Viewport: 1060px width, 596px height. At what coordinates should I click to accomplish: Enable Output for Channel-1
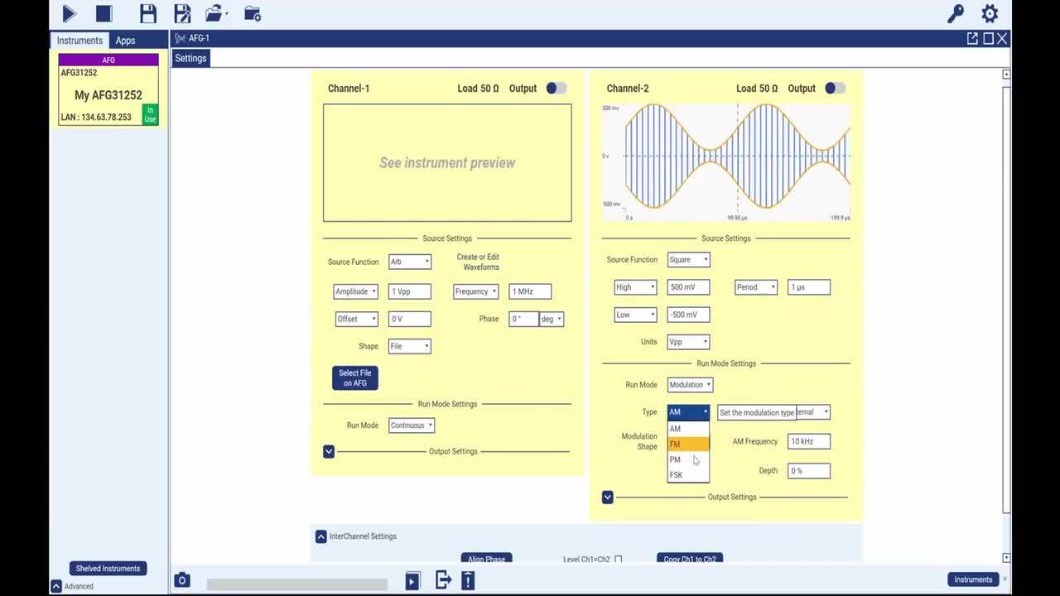pyautogui.click(x=556, y=88)
